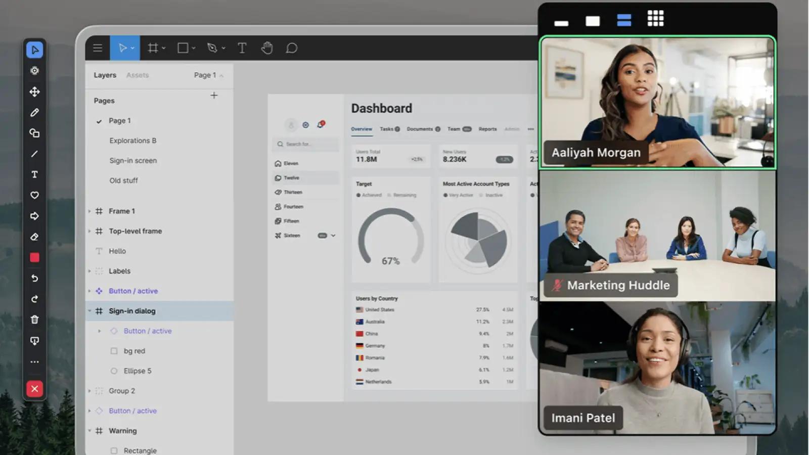Image resolution: width=809 pixels, height=455 pixels.
Task: Select the eraser annotation tool
Action: click(34, 237)
